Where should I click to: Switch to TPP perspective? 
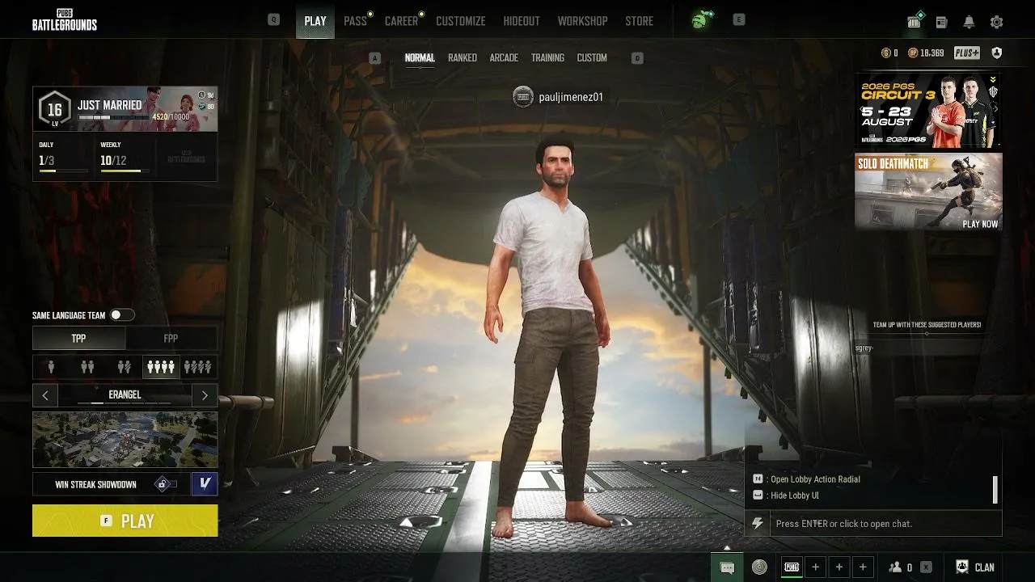[79, 339]
